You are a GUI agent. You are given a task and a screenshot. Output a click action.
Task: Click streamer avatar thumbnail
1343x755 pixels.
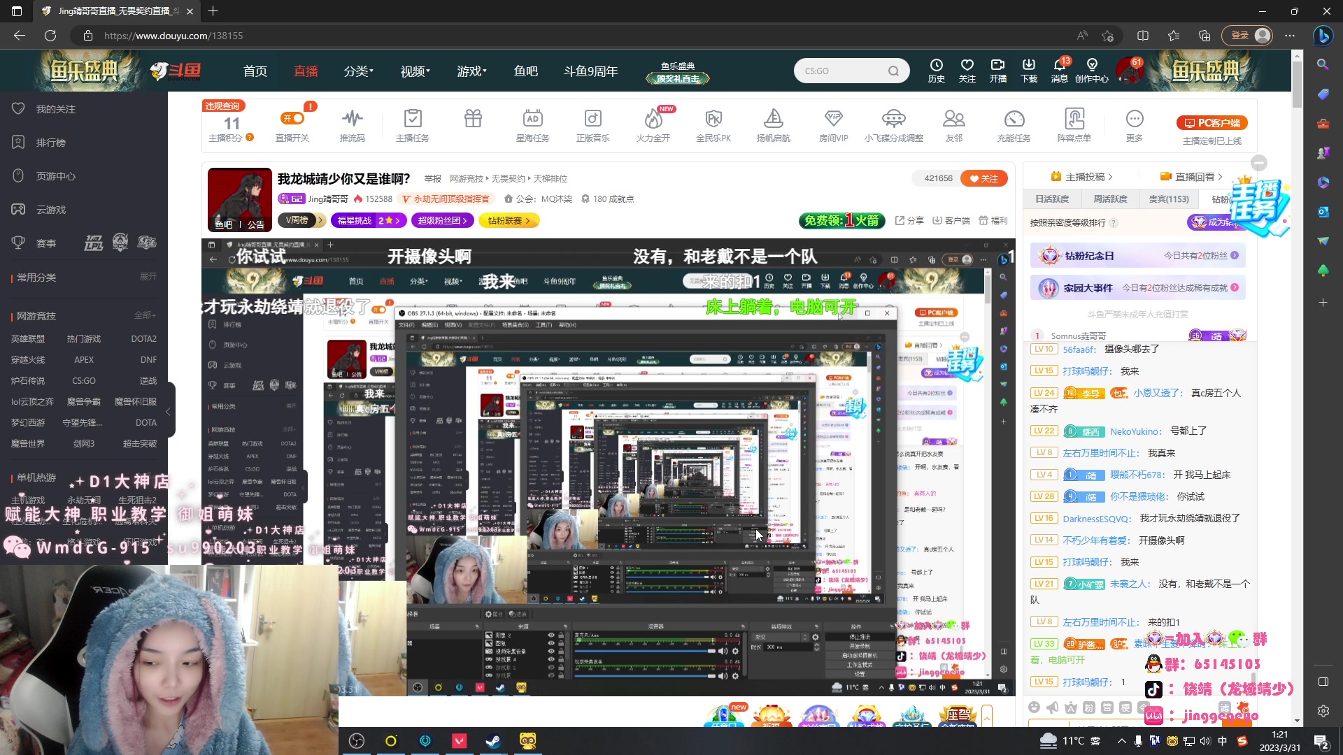[239, 200]
